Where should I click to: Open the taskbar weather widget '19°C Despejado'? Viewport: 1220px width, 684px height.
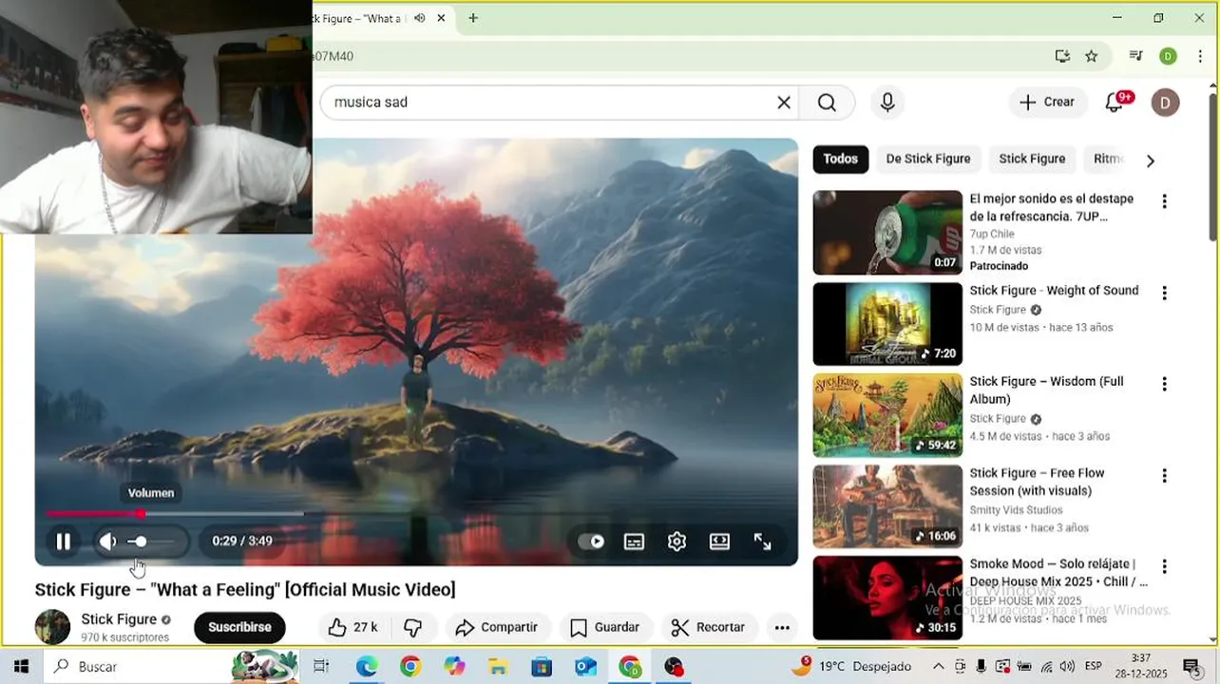[854, 667]
